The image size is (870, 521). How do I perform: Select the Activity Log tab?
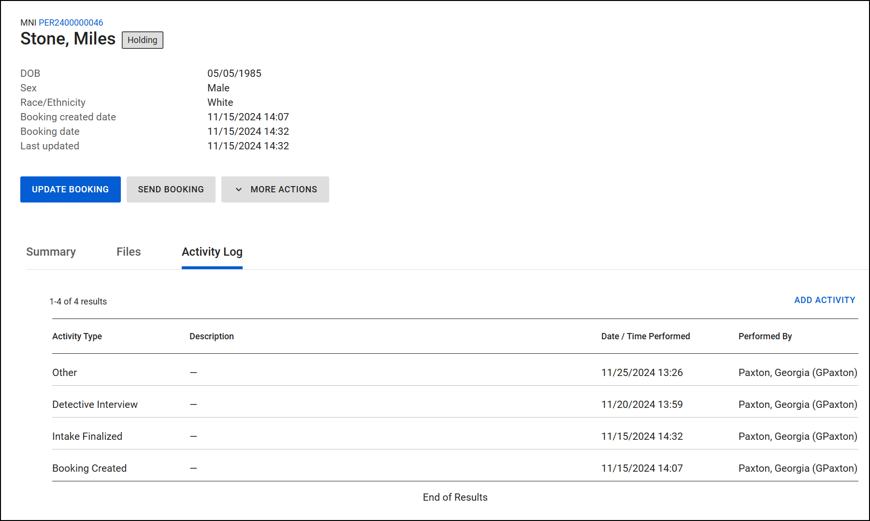tap(212, 252)
